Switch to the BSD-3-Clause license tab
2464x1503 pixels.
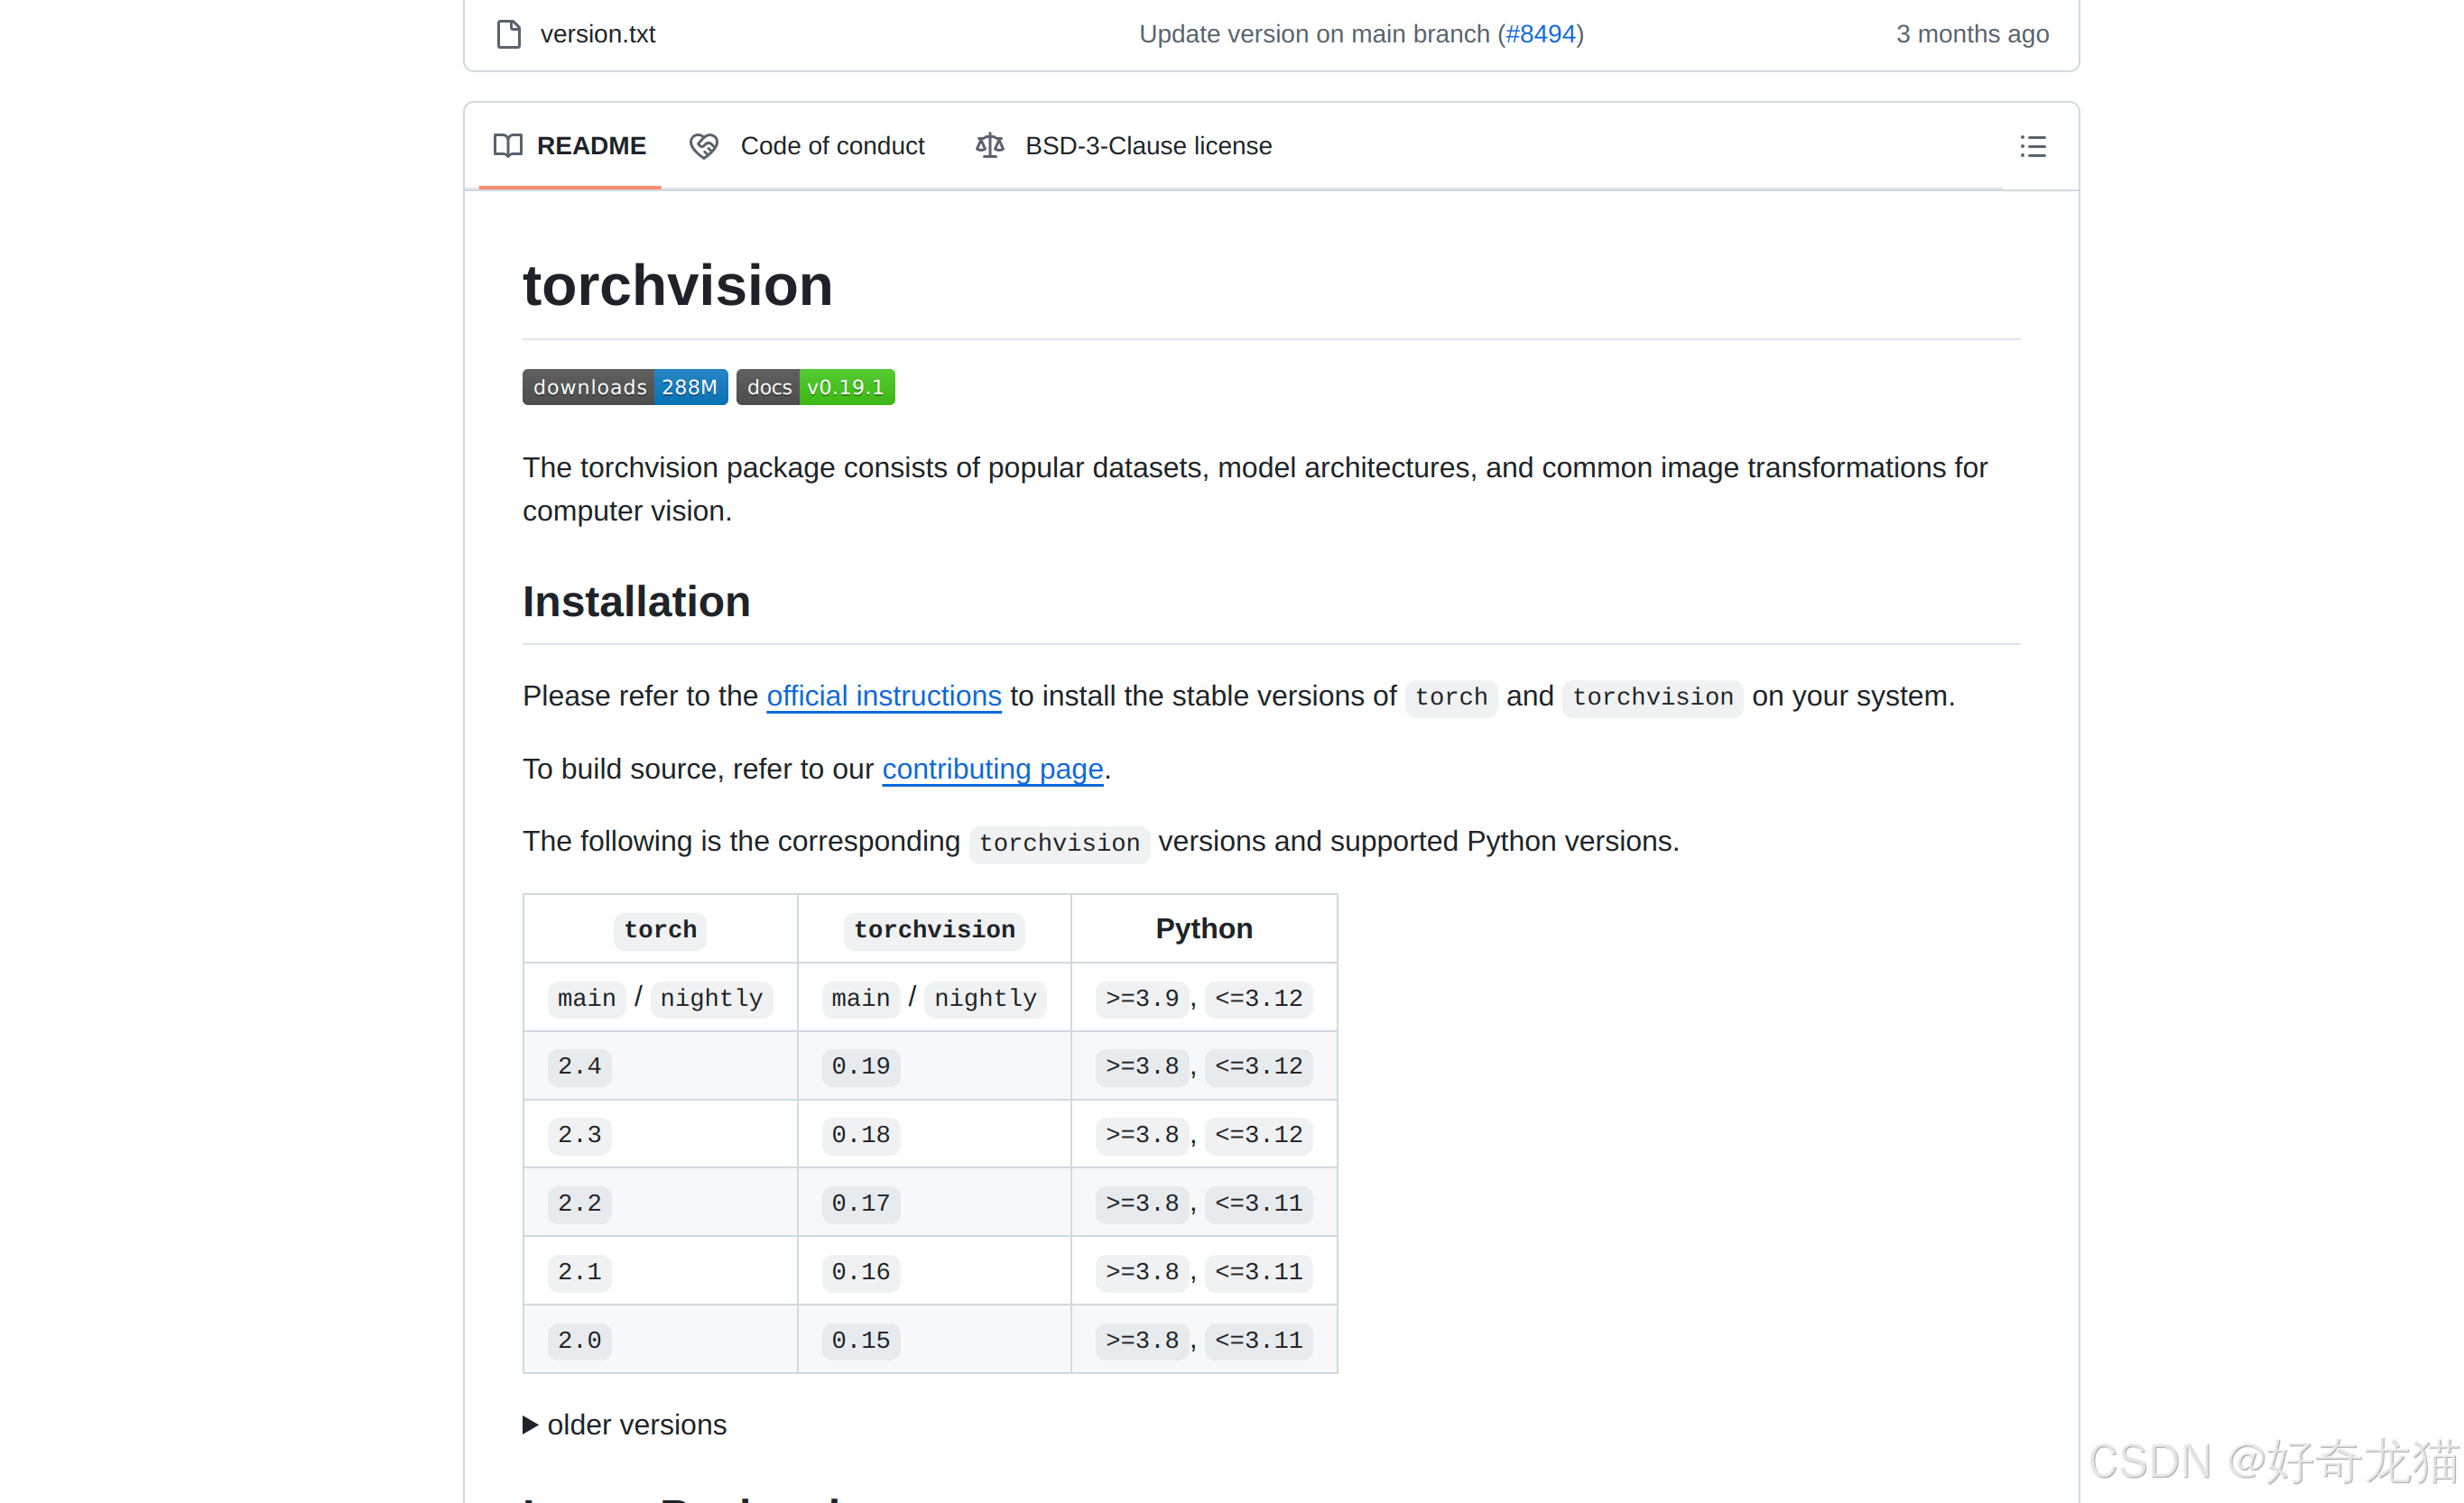1123,146
